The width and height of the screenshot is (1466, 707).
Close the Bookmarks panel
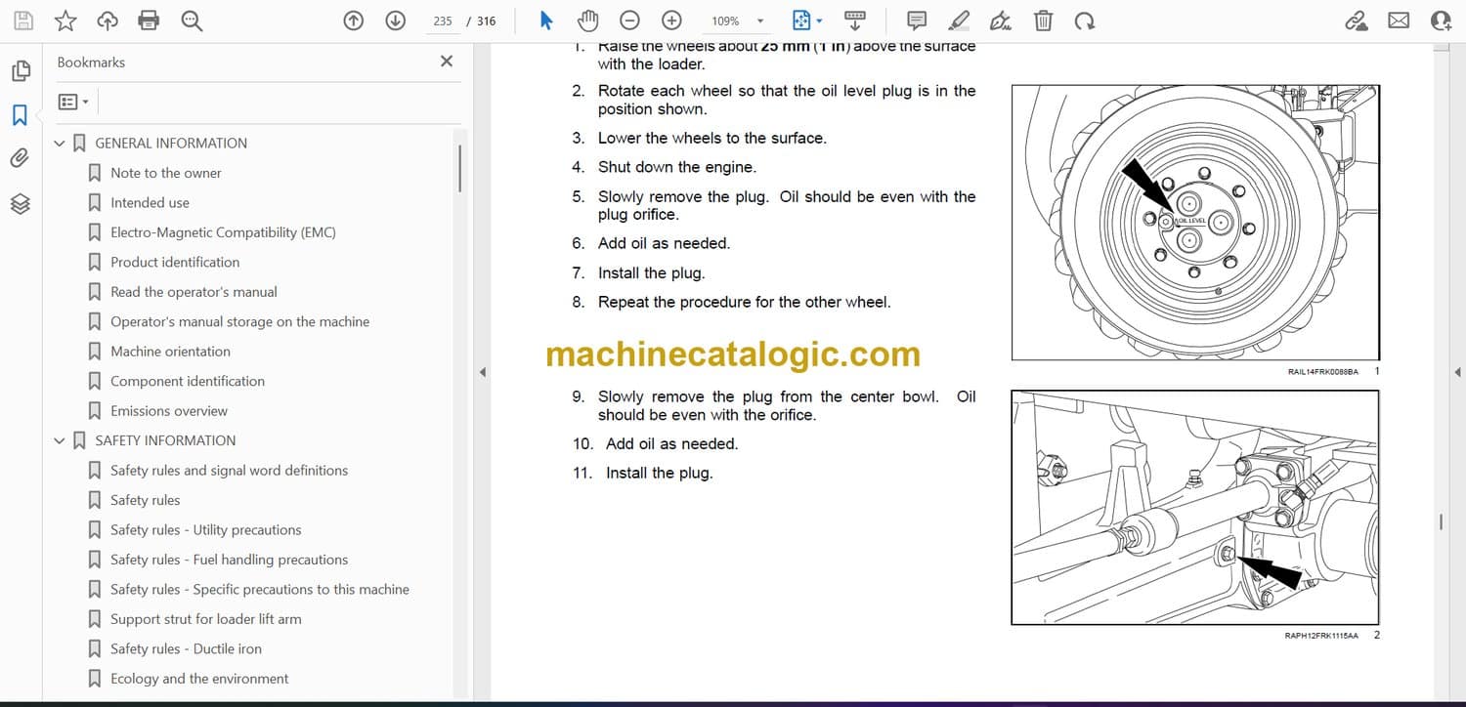tap(447, 62)
